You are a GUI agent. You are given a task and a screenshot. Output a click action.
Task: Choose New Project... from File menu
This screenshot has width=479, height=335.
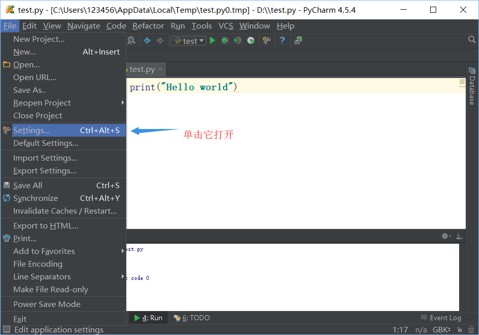click(63, 39)
